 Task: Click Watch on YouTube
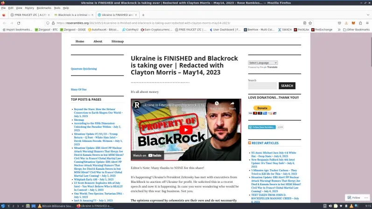147,155
